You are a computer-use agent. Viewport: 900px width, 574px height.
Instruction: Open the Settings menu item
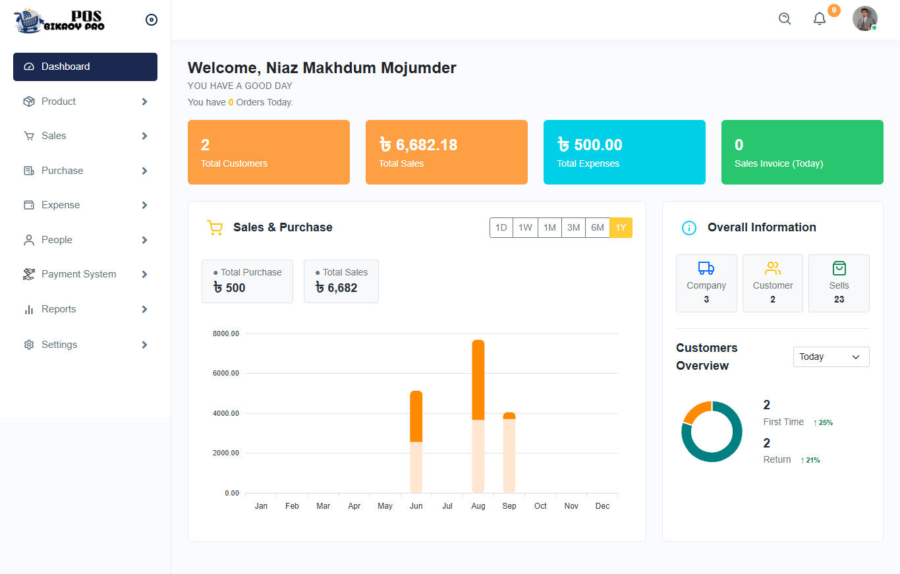coord(85,345)
